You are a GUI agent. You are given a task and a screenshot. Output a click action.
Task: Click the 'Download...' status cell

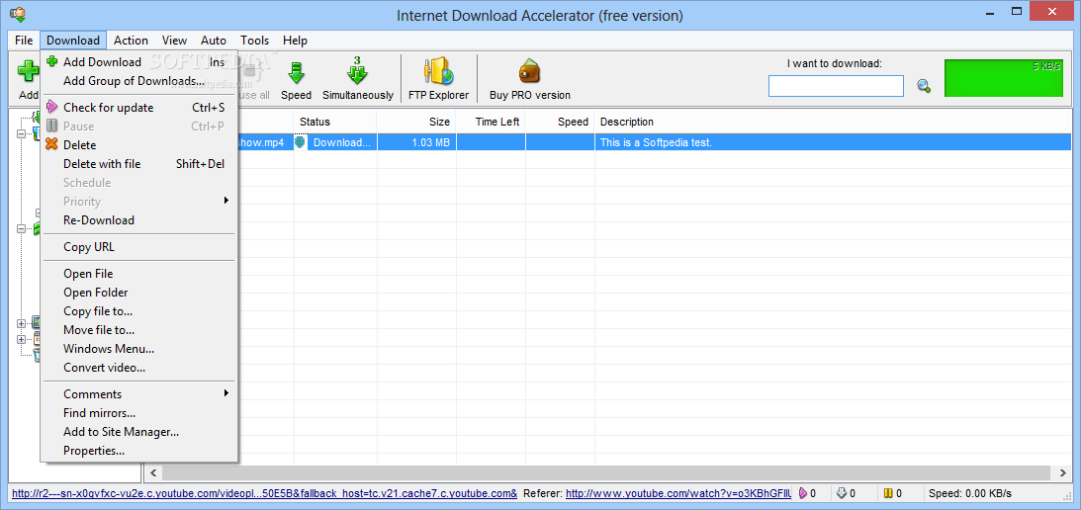coord(341,142)
